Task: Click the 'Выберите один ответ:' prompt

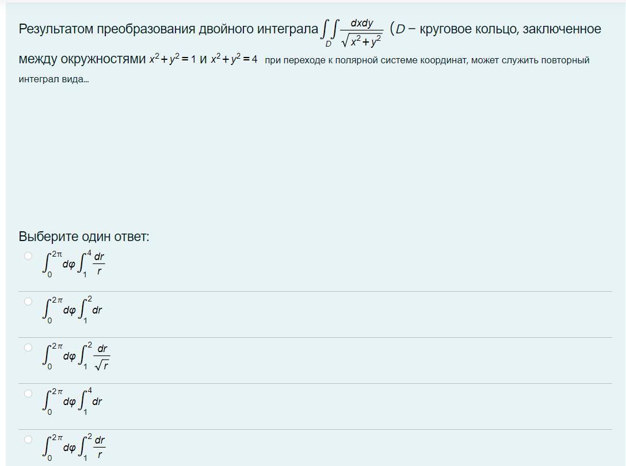Action: [x=84, y=236]
